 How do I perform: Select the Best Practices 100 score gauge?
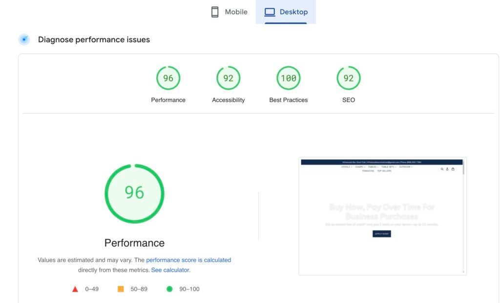(x=288, y=78)
